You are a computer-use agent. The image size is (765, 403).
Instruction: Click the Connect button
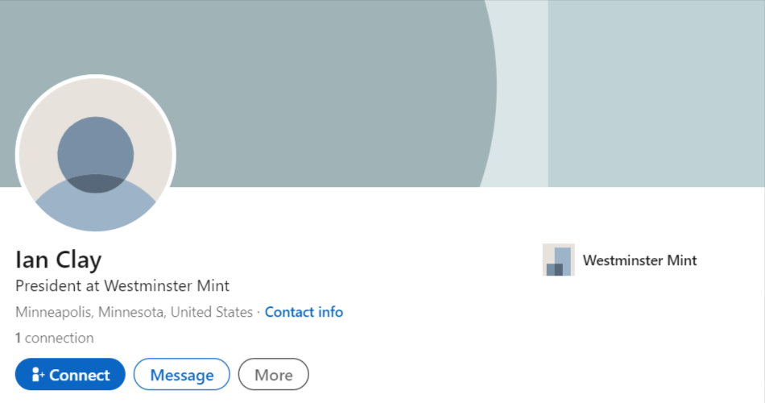point(70,374)
